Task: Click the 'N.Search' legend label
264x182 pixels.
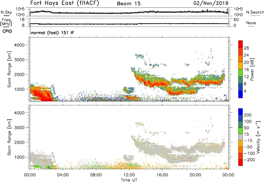Action: (255, 12)
